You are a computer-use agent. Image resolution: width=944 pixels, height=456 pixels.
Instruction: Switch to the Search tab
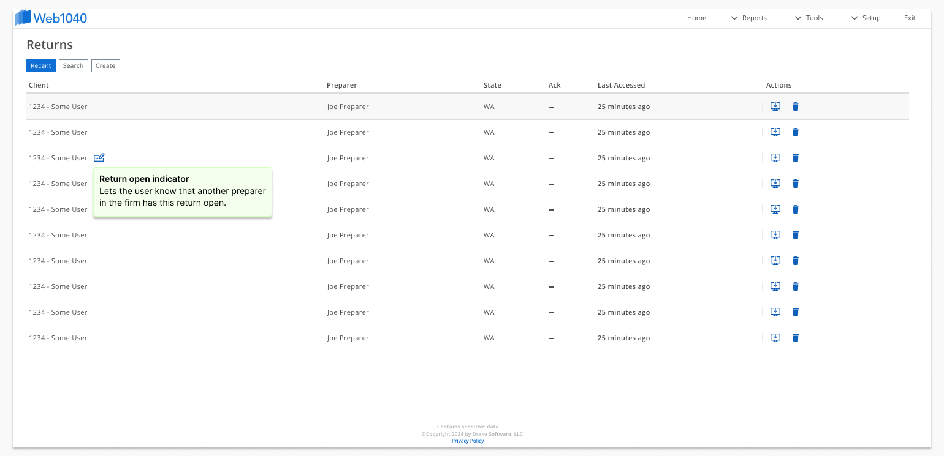73,65
